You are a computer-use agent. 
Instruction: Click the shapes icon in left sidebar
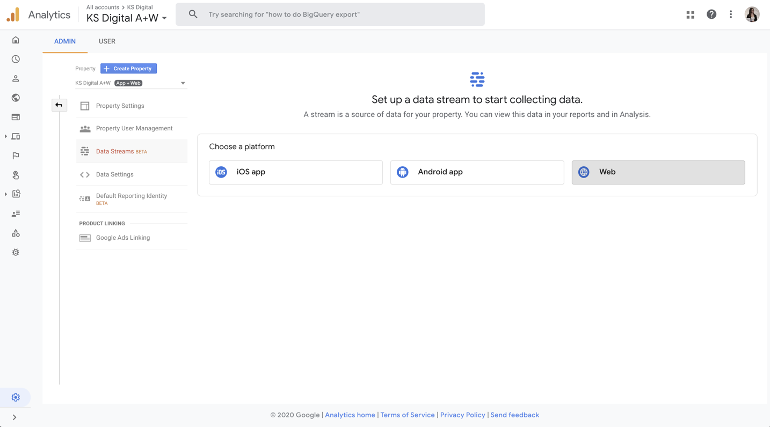pos(16,233)
